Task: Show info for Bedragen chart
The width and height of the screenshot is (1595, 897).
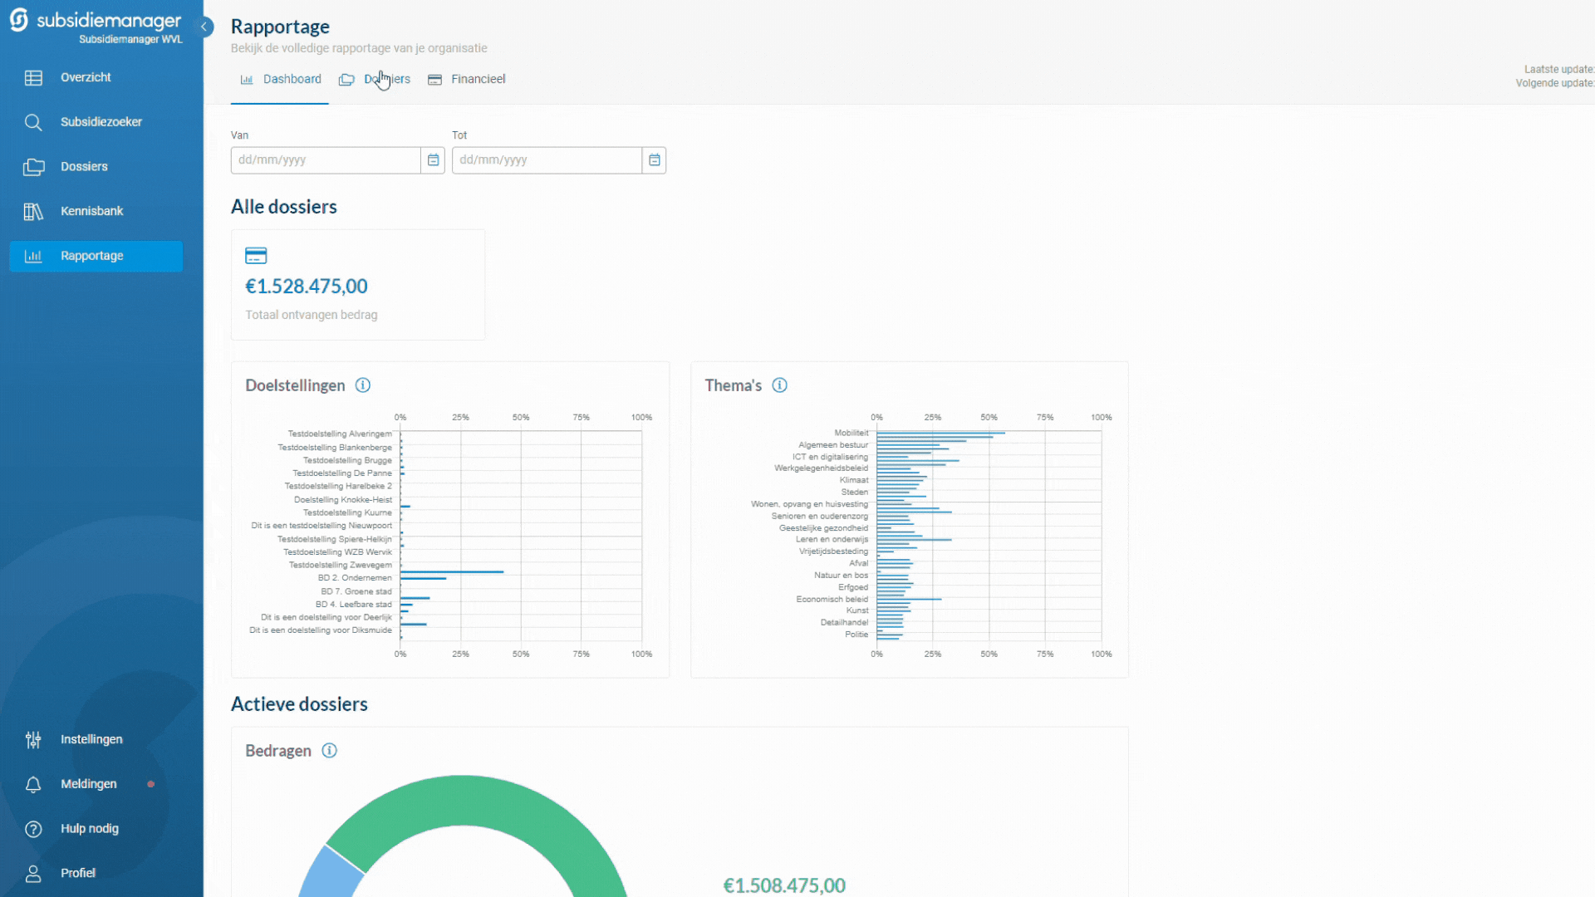Action: (330, 751)
